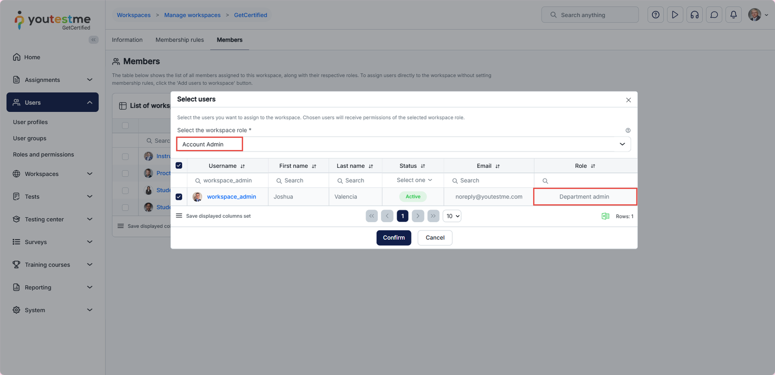Viewport: 775px width, 375px height.
Task: Sort table by Username column
Action: pos(243,166)
